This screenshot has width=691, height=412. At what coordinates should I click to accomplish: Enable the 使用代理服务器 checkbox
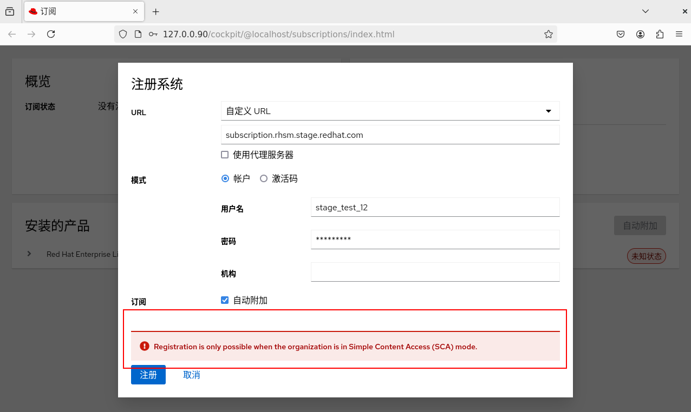[225, 155]
